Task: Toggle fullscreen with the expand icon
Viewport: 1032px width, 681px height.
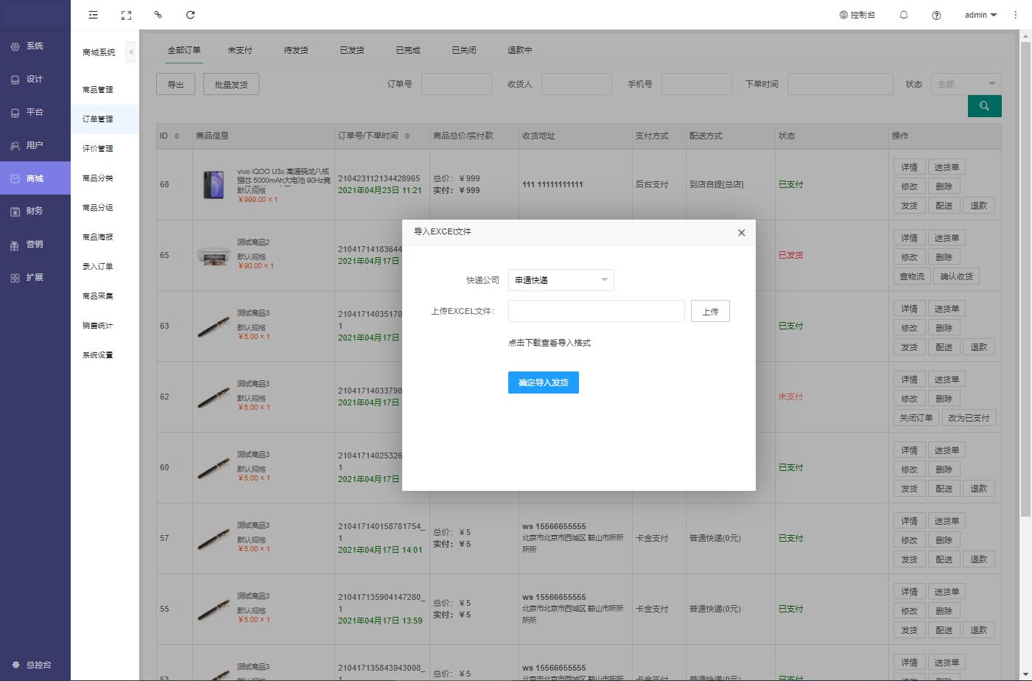Action: point(126,15)
